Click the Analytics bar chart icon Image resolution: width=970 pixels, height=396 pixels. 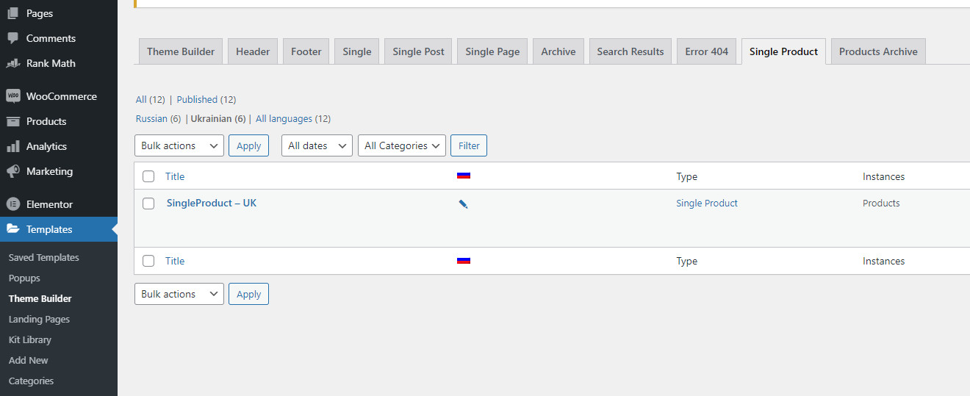pos(12,146)
